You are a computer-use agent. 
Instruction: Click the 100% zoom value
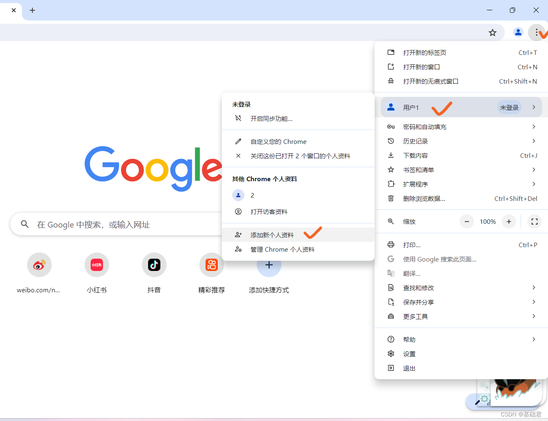point(488,221)
